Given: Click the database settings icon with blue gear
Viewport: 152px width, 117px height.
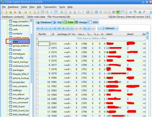Looking at the screenshot, I should click(x=19, y=12).
